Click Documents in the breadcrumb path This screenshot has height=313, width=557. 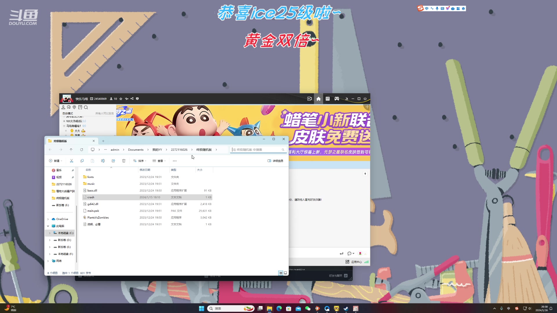click(x=136, y=150)
